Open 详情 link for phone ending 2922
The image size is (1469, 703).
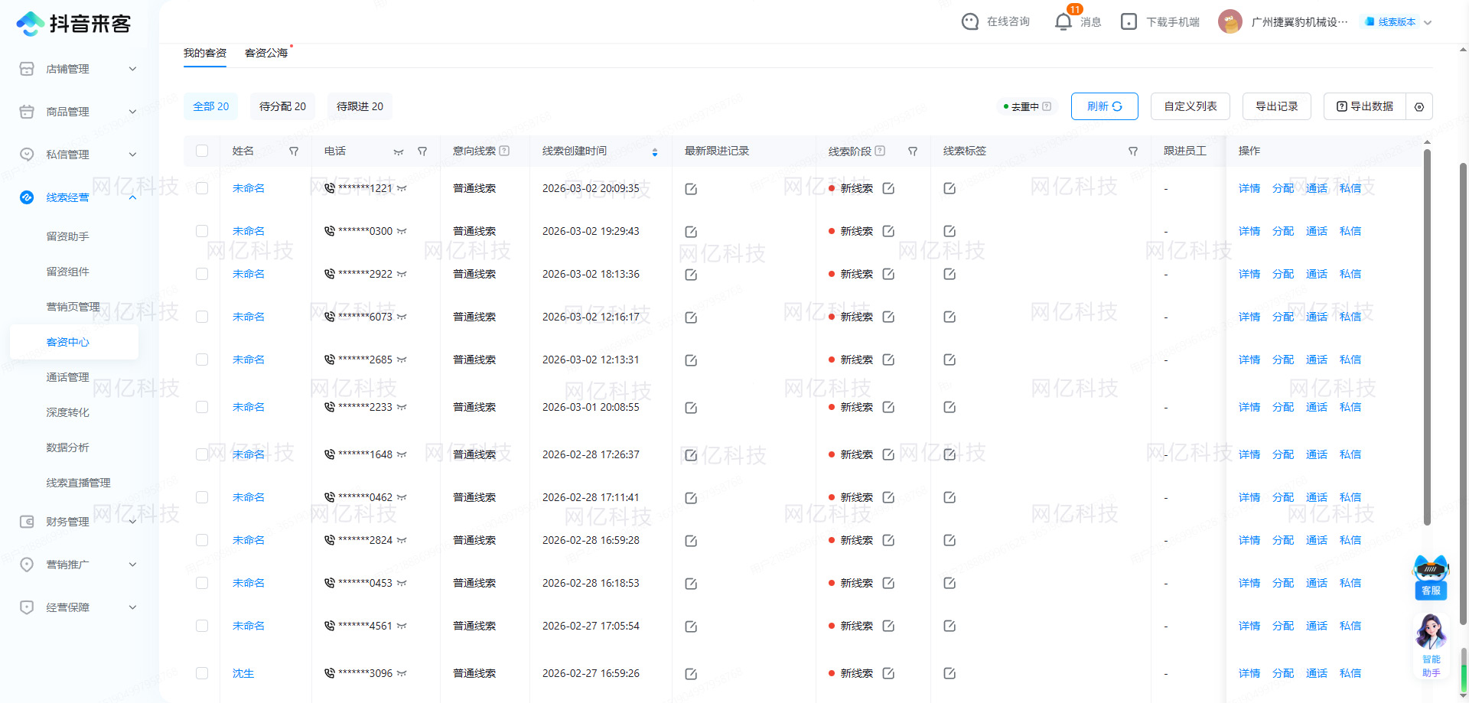(x=1249, y=274)
